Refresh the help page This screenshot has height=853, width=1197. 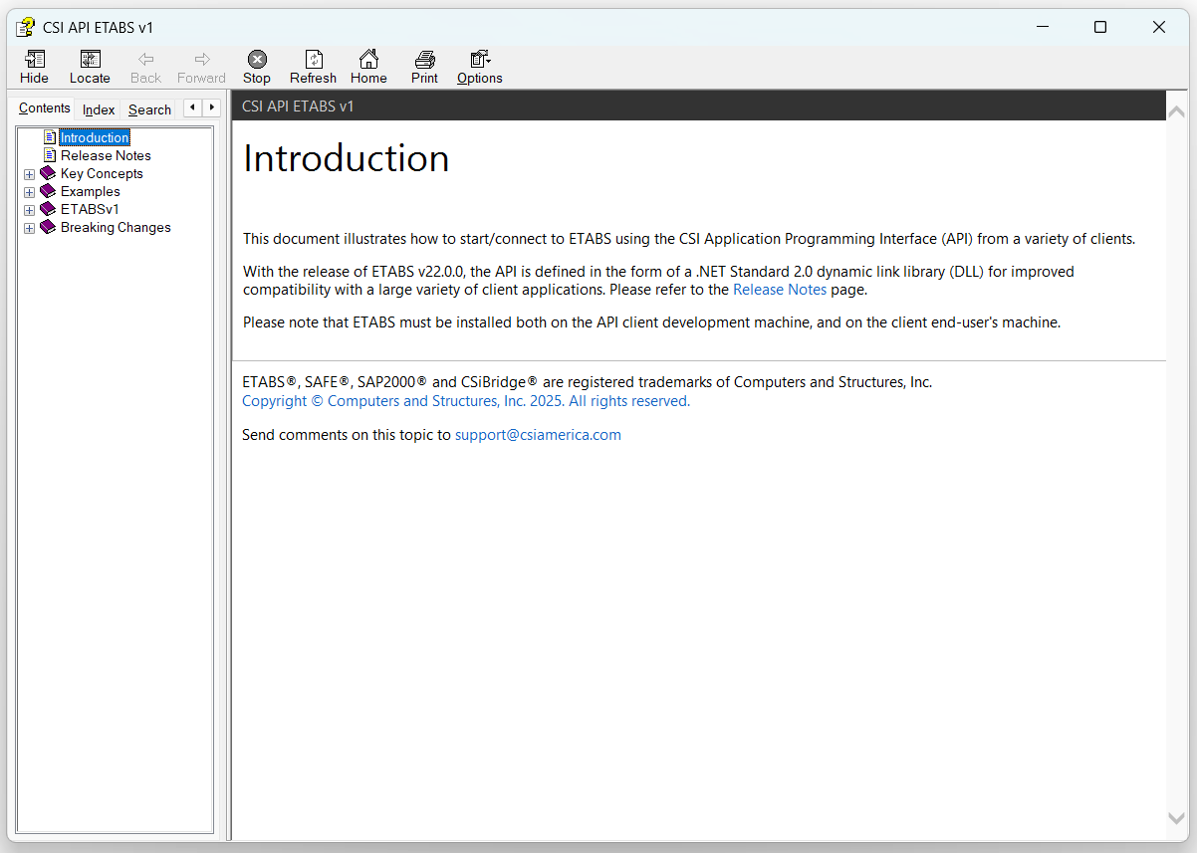coord(313,60)
